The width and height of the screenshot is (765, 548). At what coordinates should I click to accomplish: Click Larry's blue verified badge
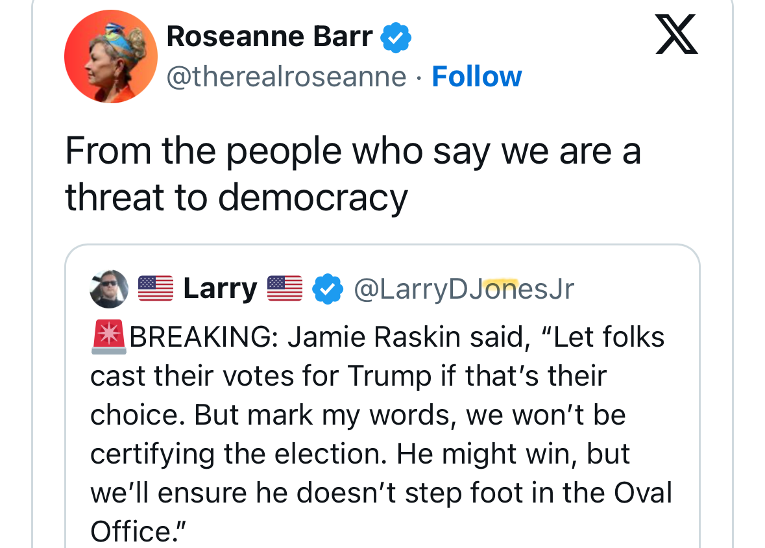(328, 289)
